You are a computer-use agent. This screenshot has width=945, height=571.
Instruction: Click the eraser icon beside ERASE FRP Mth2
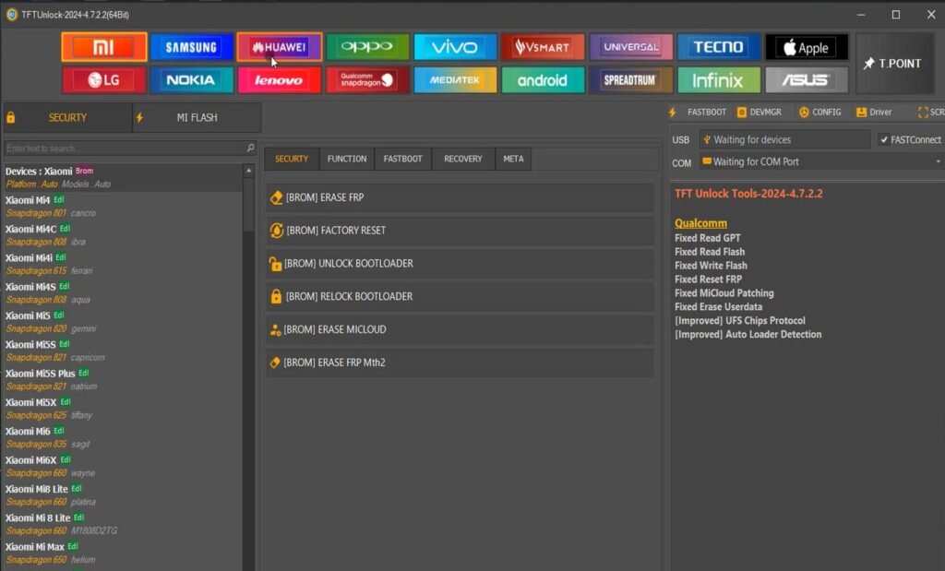[275, 363]
